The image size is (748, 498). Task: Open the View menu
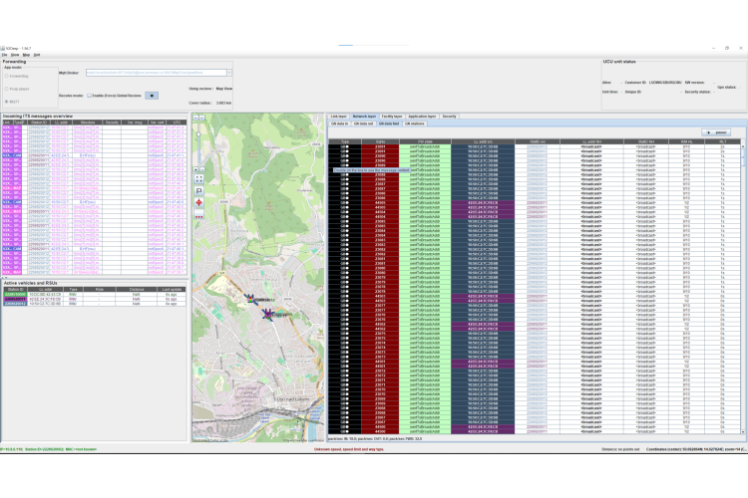click(15, 55)
